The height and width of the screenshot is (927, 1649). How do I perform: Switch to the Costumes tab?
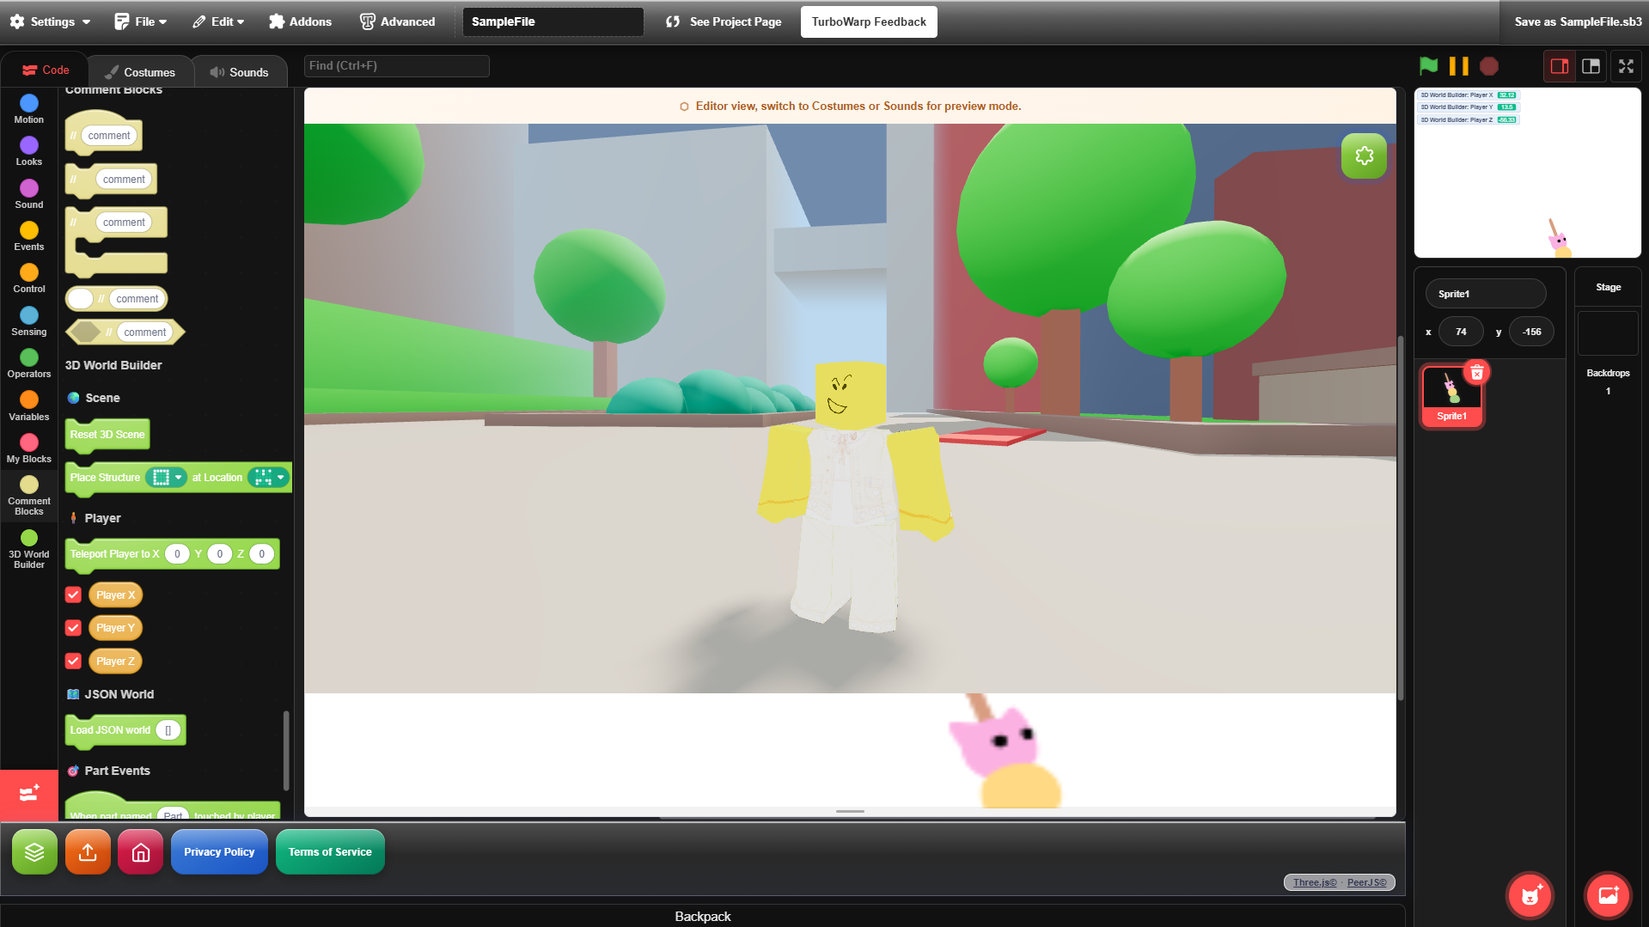139,72
